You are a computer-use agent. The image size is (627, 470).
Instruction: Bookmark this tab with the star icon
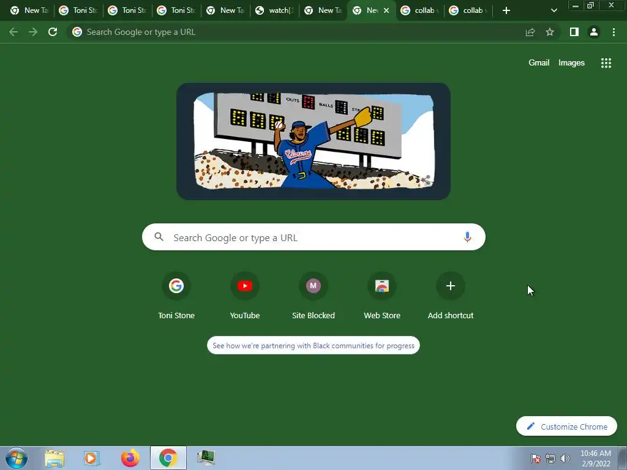(550, 32)
